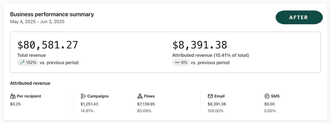Image resolution: width=331 pixels, height=123 pixels.
Task: Click the Email envelope icon
Action: pyautogui.click(x=210, y=96)
